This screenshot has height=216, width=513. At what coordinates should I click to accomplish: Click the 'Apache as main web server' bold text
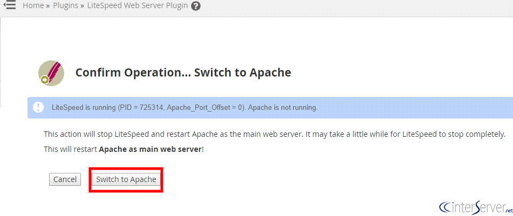(x=150, y=150)
